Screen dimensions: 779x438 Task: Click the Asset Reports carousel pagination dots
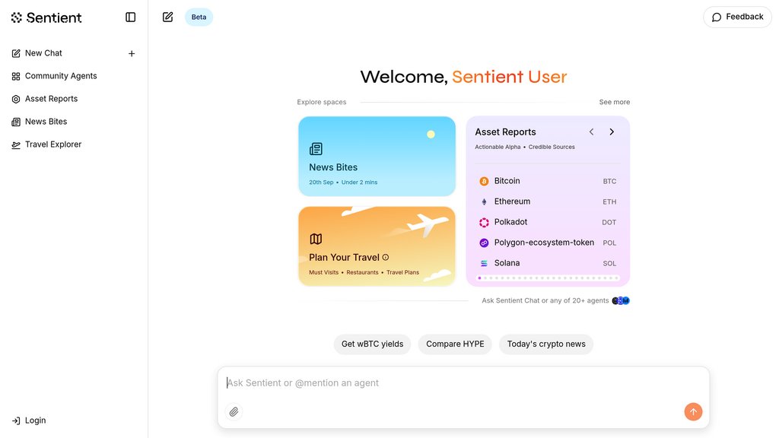pyautogui.click(x=548, y=278)
